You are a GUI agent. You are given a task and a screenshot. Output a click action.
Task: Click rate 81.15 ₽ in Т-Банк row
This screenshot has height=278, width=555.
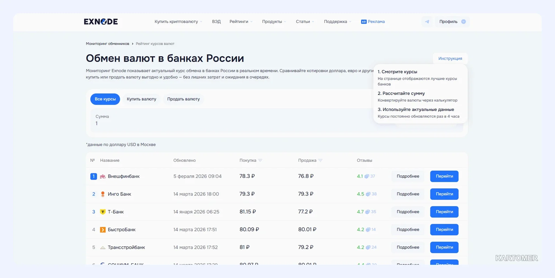click(248, 212)
